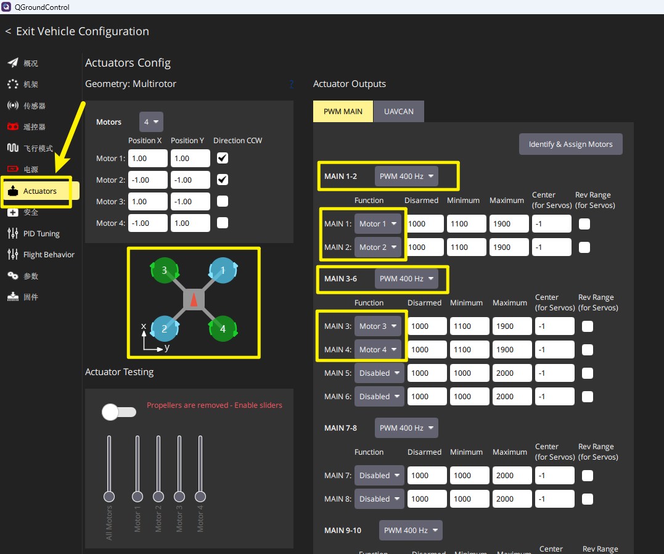Open the PID Tuning menu entry
The image size is (664, 554).
(x=41, y=234)
